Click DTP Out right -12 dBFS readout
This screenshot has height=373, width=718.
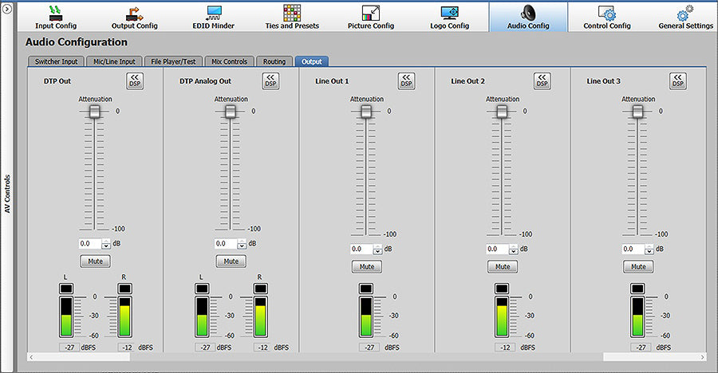(x=128, y=347)
